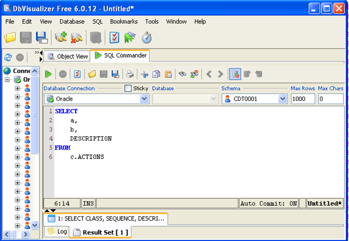Expand the last visible schema node in the tree
The width and height of the screenshot is (349, 241).
pos(17,225)
